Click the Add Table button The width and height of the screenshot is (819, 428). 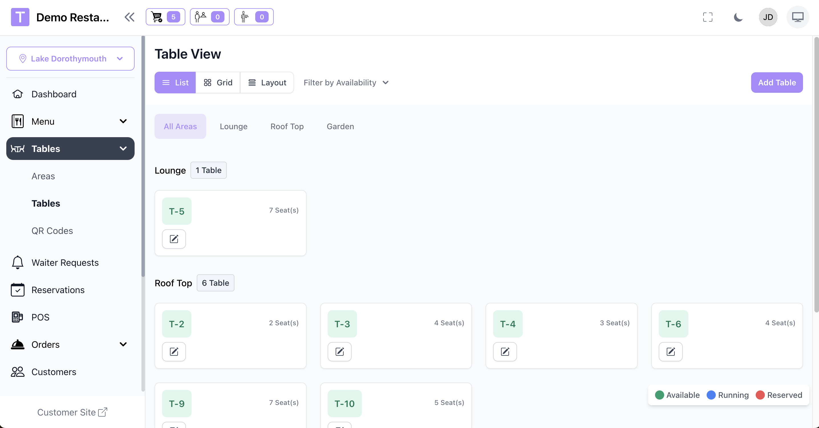click(777, 83)
